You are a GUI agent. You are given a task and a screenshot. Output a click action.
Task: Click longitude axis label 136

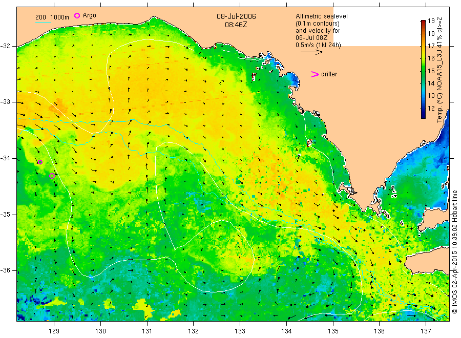pos(379,331)
